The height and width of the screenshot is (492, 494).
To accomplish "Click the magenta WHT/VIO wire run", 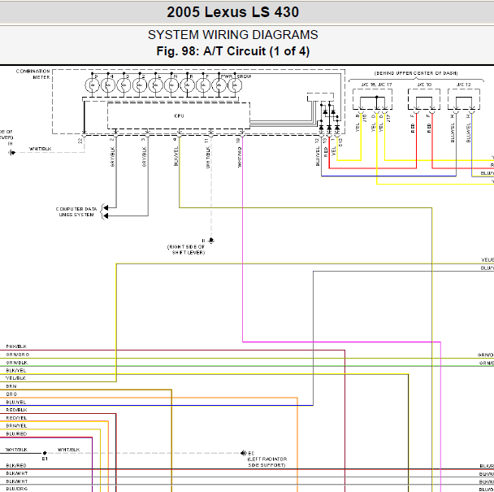I will click(x=341, y=342).
